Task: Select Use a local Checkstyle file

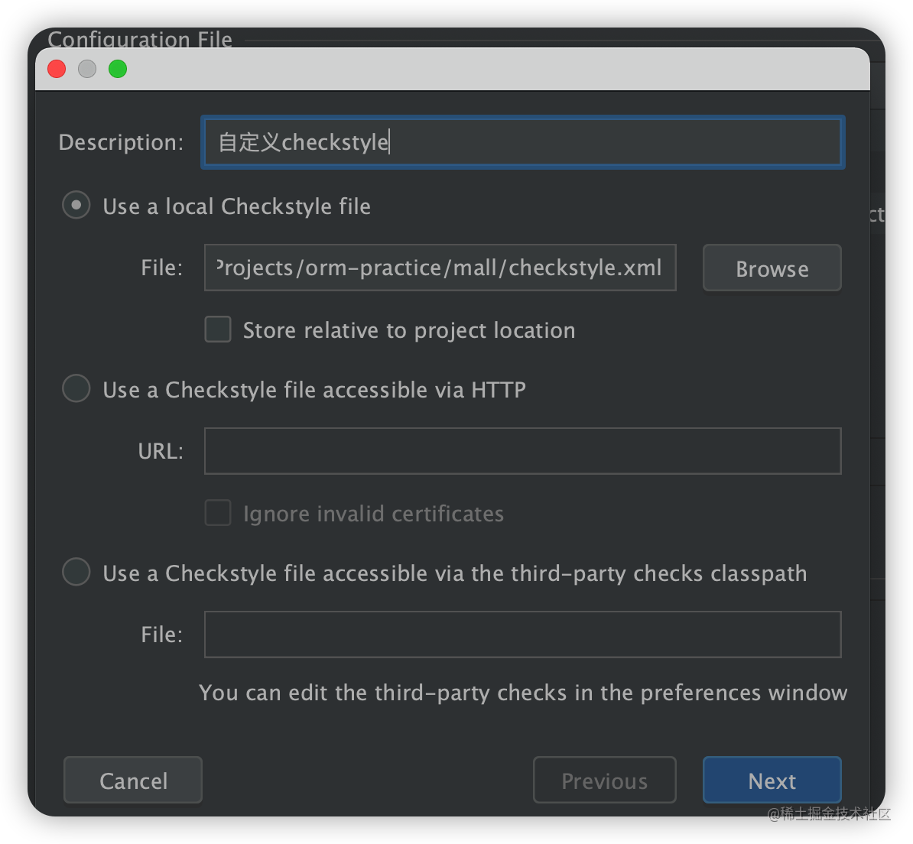Action: tap(76, 206)
